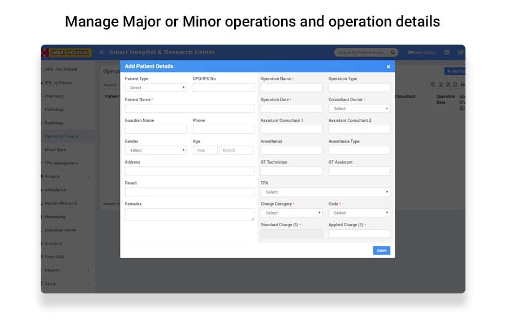Click the search magnifier icon

click(392, 52)
